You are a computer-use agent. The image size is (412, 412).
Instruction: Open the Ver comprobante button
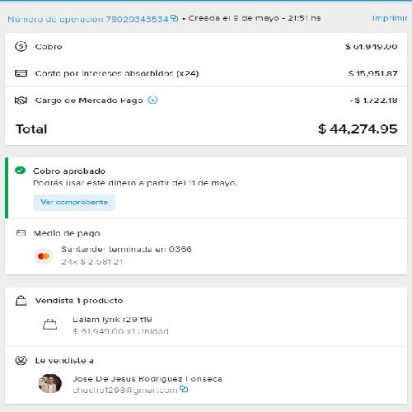pos(74,203)
